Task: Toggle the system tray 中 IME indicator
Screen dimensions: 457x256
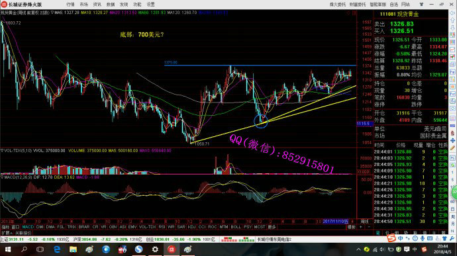Action: 415,249
